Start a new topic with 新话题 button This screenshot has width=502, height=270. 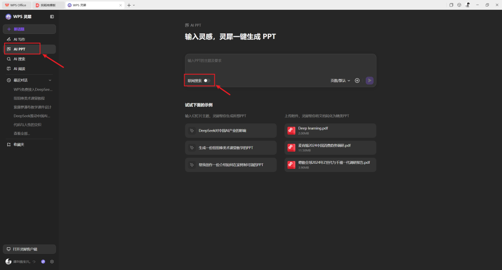(x=29, y=29)
